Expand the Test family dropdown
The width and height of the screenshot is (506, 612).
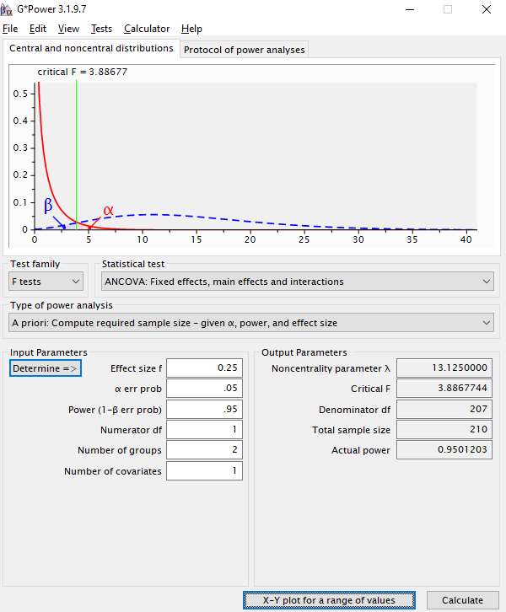pyautogui.click(x=46, y=282)
